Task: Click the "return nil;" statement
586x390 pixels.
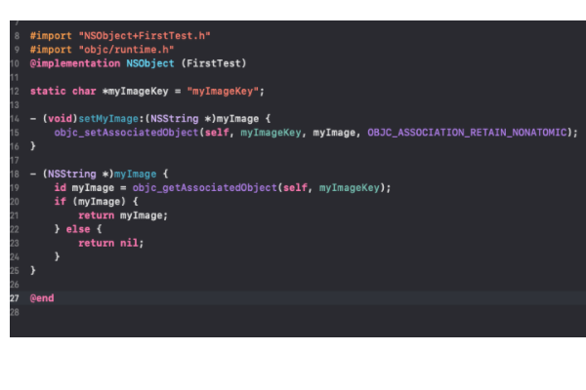Action: [110, 243]
